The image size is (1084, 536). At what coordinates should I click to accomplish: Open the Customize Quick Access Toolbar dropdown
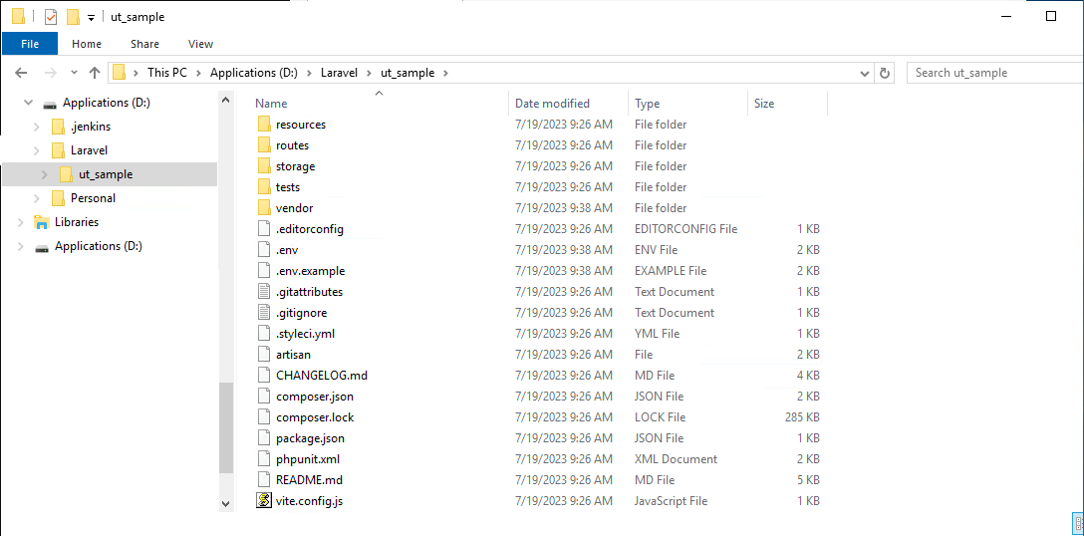tap(91, 17)
